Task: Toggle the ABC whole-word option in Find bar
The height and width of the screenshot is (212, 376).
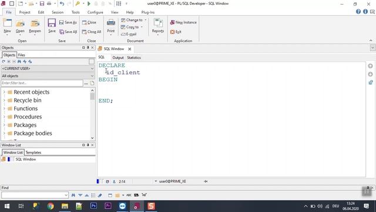Action: tap(129, 195)
